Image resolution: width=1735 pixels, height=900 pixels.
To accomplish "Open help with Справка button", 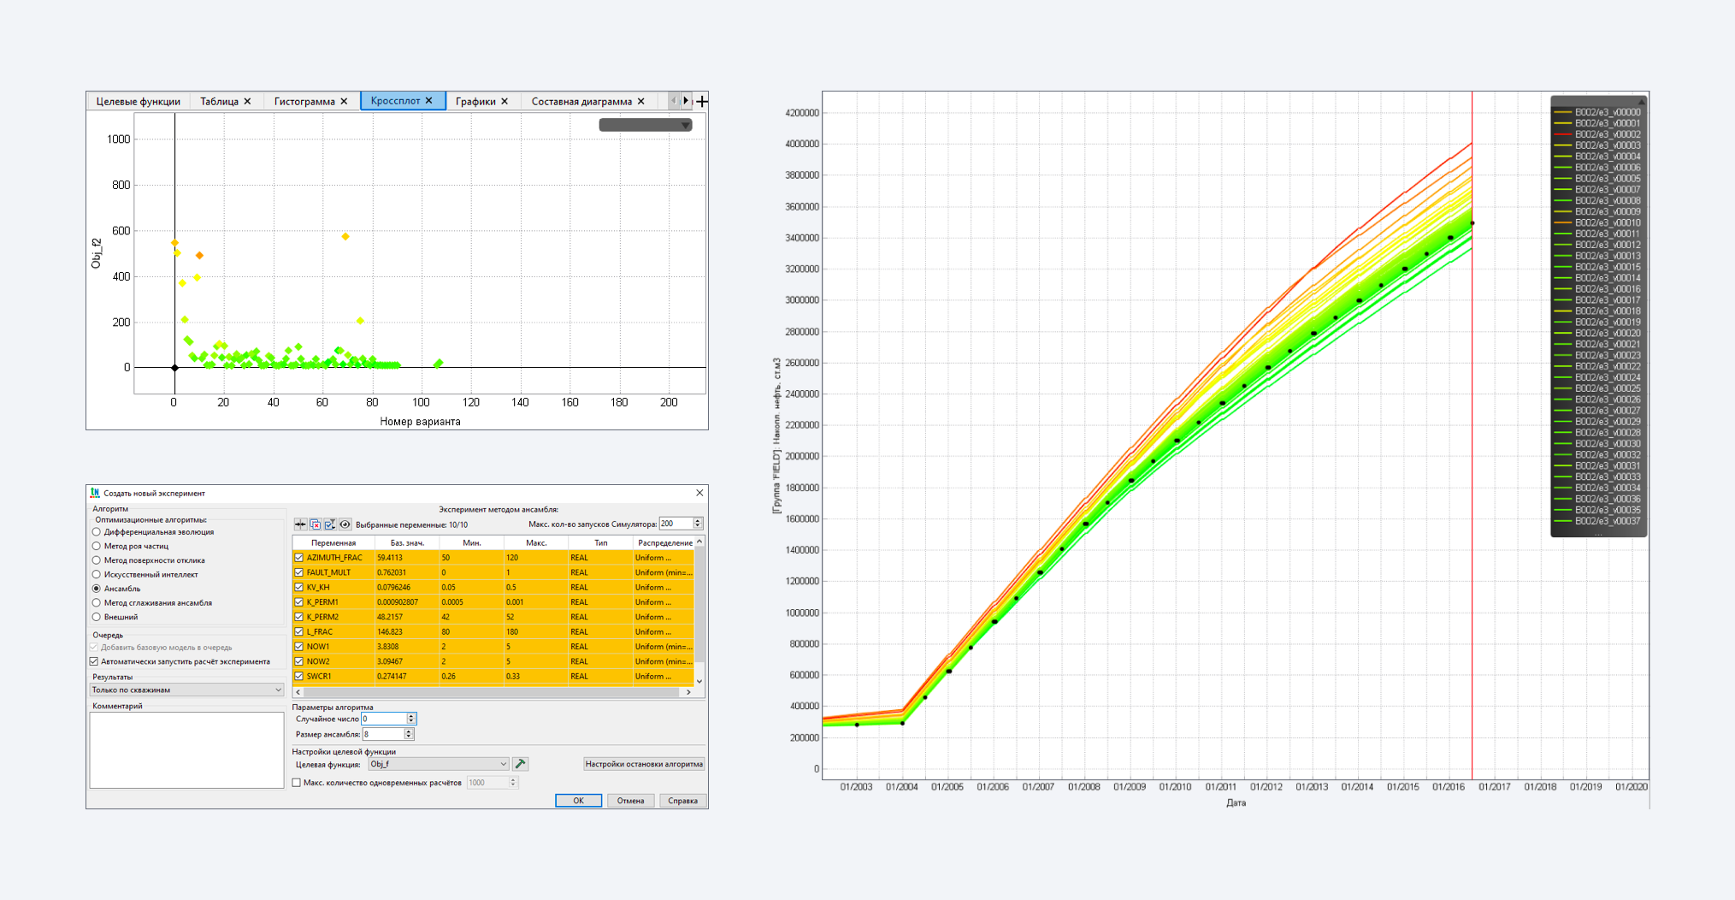I will (682, 801).
